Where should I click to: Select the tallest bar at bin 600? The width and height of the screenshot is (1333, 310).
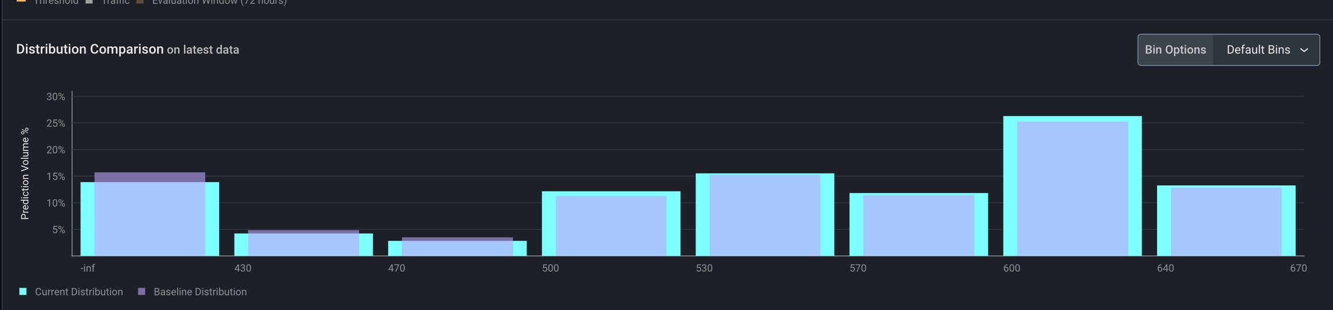click(x=1072, y=186)
